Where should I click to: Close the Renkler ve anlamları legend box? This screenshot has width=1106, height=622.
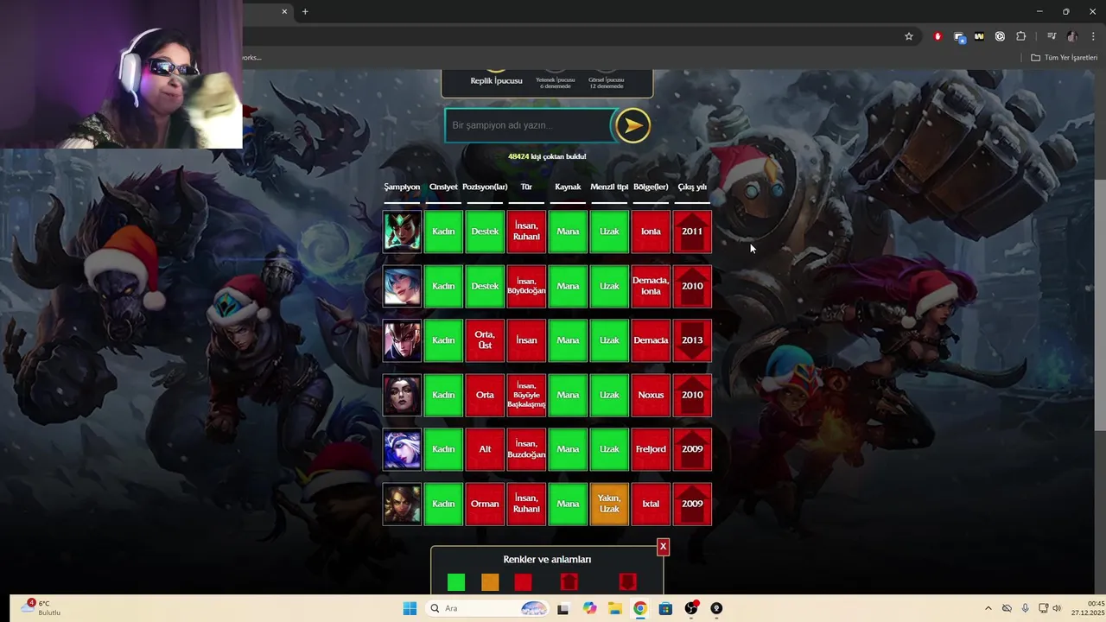663,547
